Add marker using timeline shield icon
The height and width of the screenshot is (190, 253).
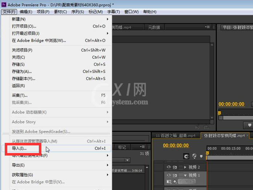(x=201, y=156)
